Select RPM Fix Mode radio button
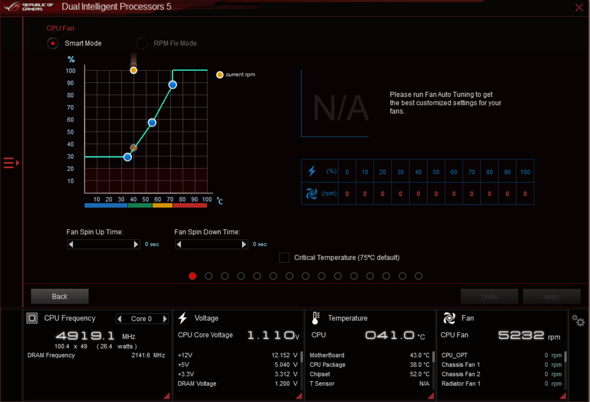 (142, 43)
